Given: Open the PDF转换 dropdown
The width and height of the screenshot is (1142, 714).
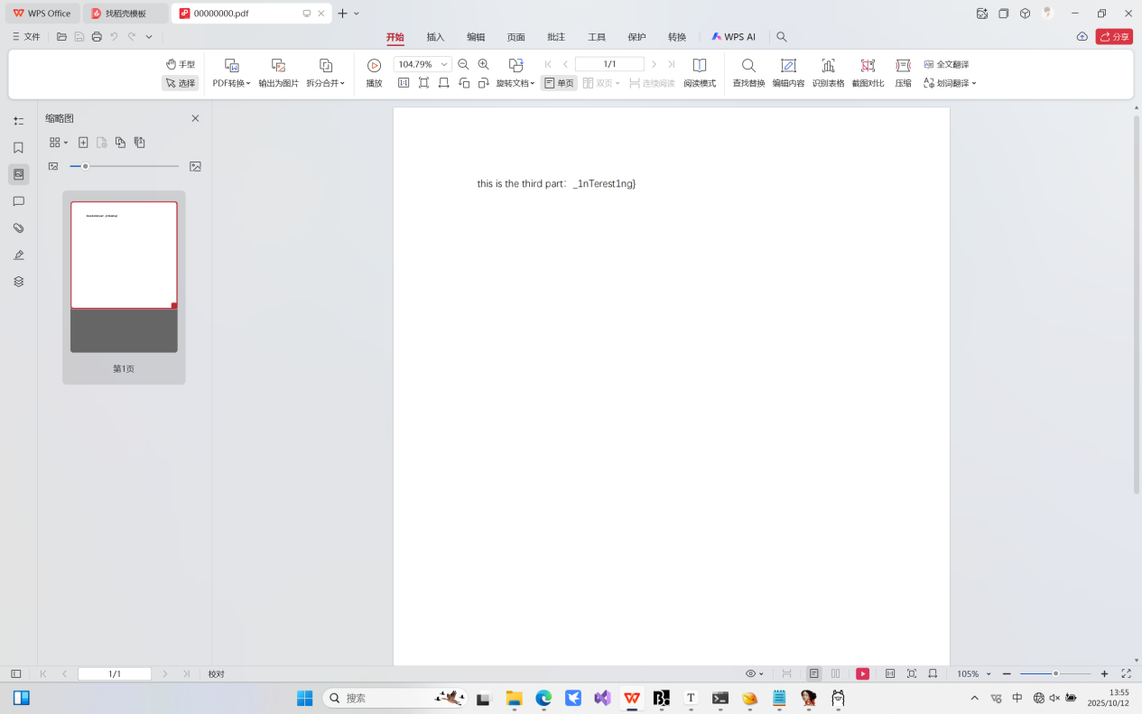Looking at the screenshot, I should [x=231, y=83].
